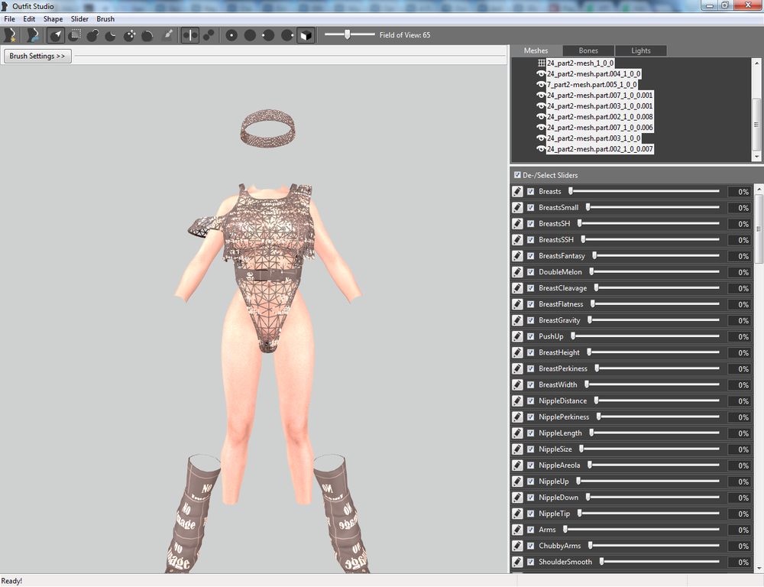Switch to left view icon

268,35
